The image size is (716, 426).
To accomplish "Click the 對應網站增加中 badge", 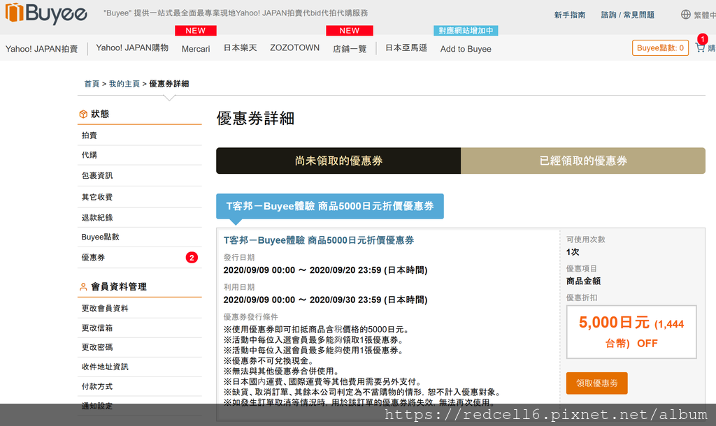I will [x=466, y=31].
